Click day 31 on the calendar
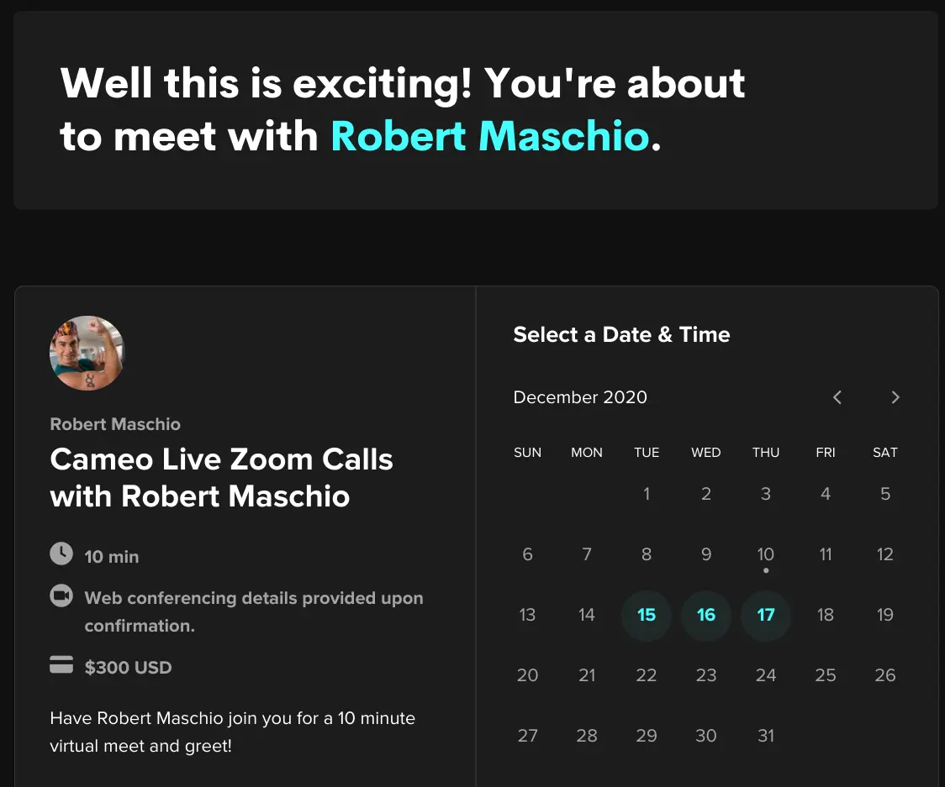Image resolution: width=945 pixels, height=787 pixels. pos(765,736)
